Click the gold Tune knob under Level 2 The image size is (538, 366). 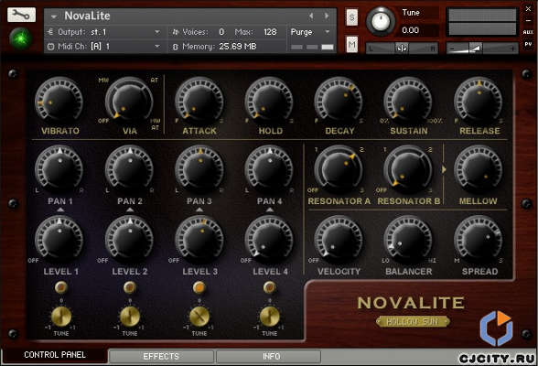coord(130,317)
